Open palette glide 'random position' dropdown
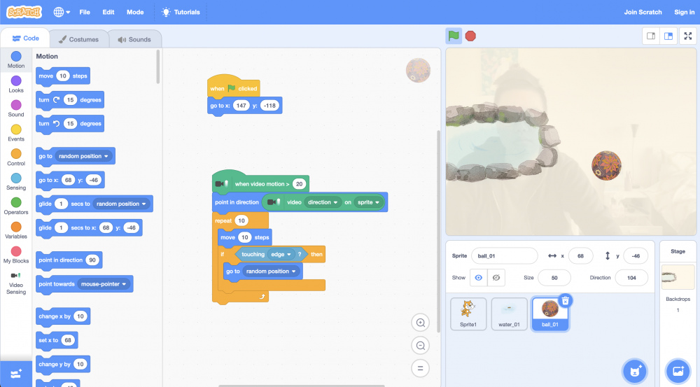 click(x=121, y=204)
